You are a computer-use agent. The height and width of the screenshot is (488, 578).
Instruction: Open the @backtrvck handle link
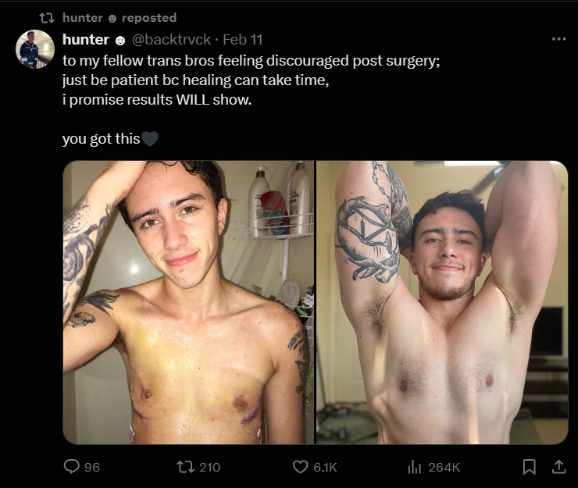[x=171, y=40]
